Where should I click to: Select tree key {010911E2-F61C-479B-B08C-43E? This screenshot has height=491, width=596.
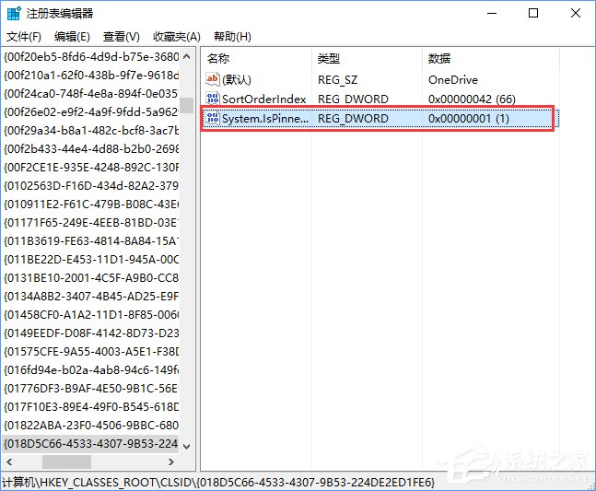tap(91, 205)
